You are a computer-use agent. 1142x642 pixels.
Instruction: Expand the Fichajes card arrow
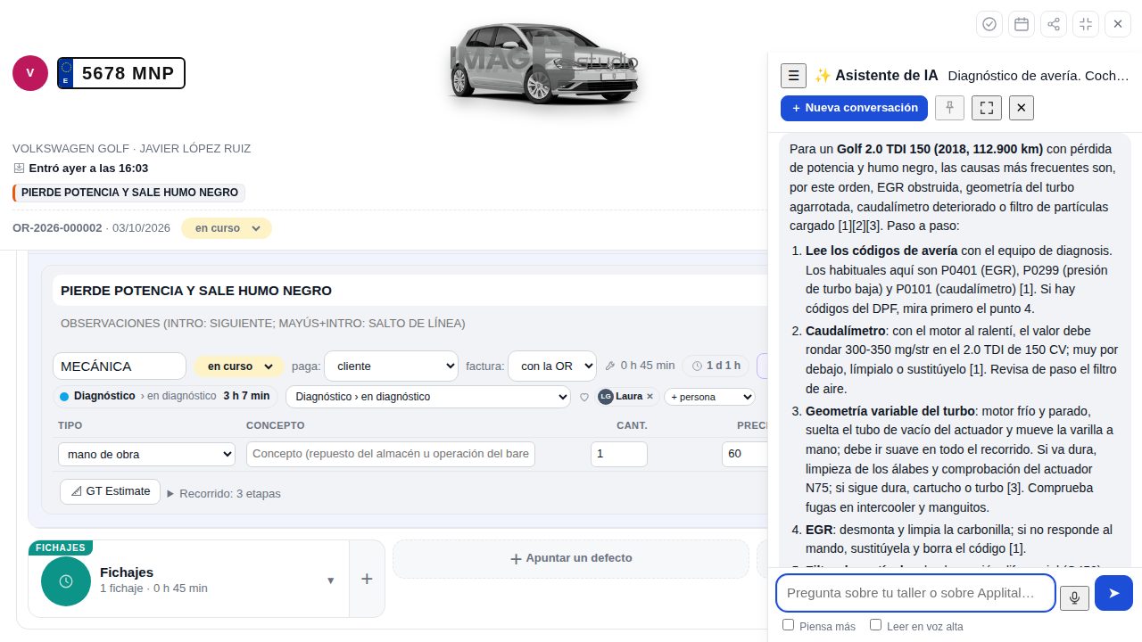(330, 580)
